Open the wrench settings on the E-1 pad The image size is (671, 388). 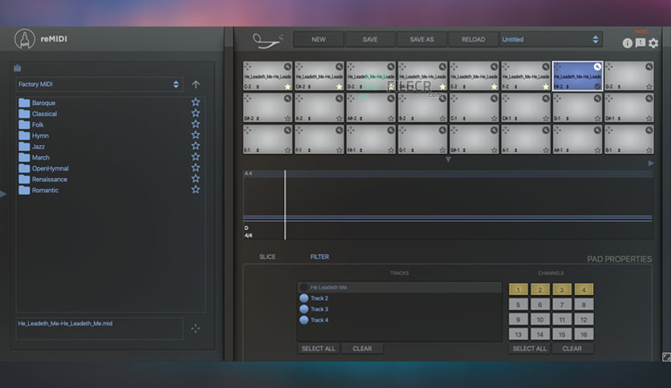287,130
